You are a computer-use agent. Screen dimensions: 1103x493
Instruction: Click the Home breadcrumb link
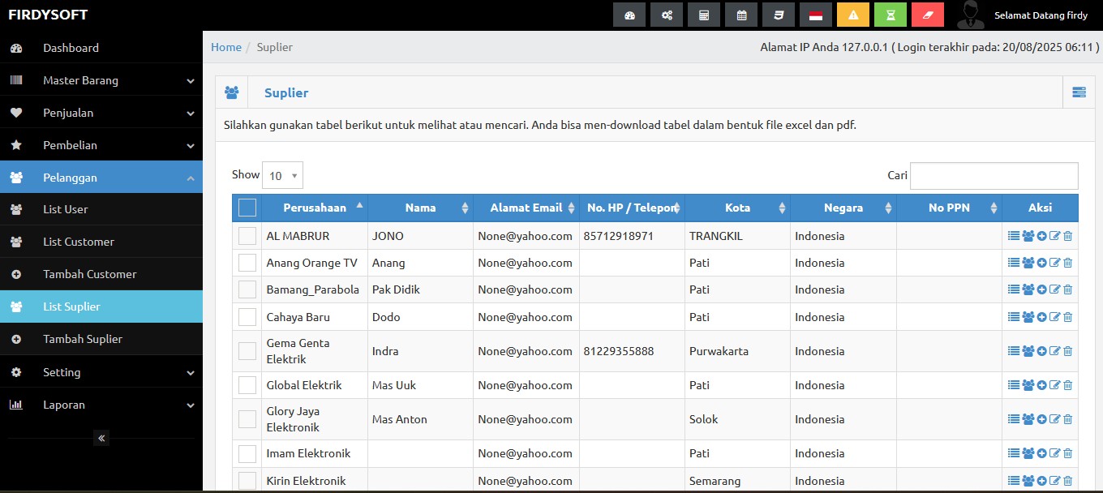(x=226, y=47)
